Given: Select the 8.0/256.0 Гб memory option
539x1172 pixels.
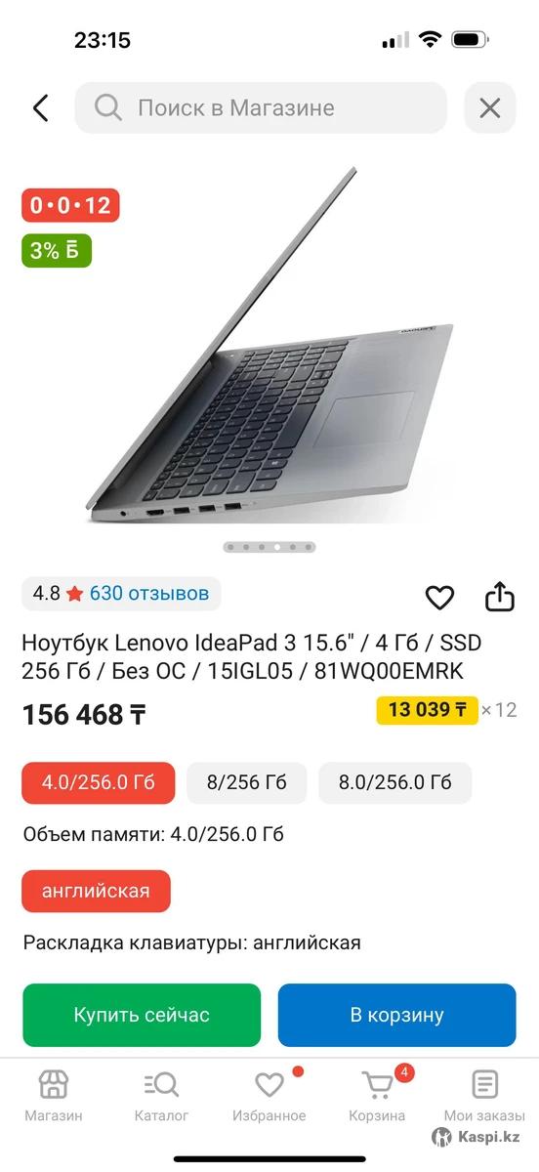Looking at the screenshot, I should [x=395, y=782].
